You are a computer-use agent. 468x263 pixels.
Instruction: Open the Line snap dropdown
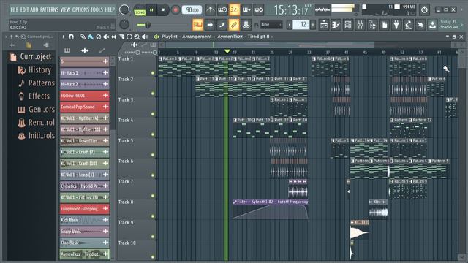pyautogui.click(x=271, y=25)
